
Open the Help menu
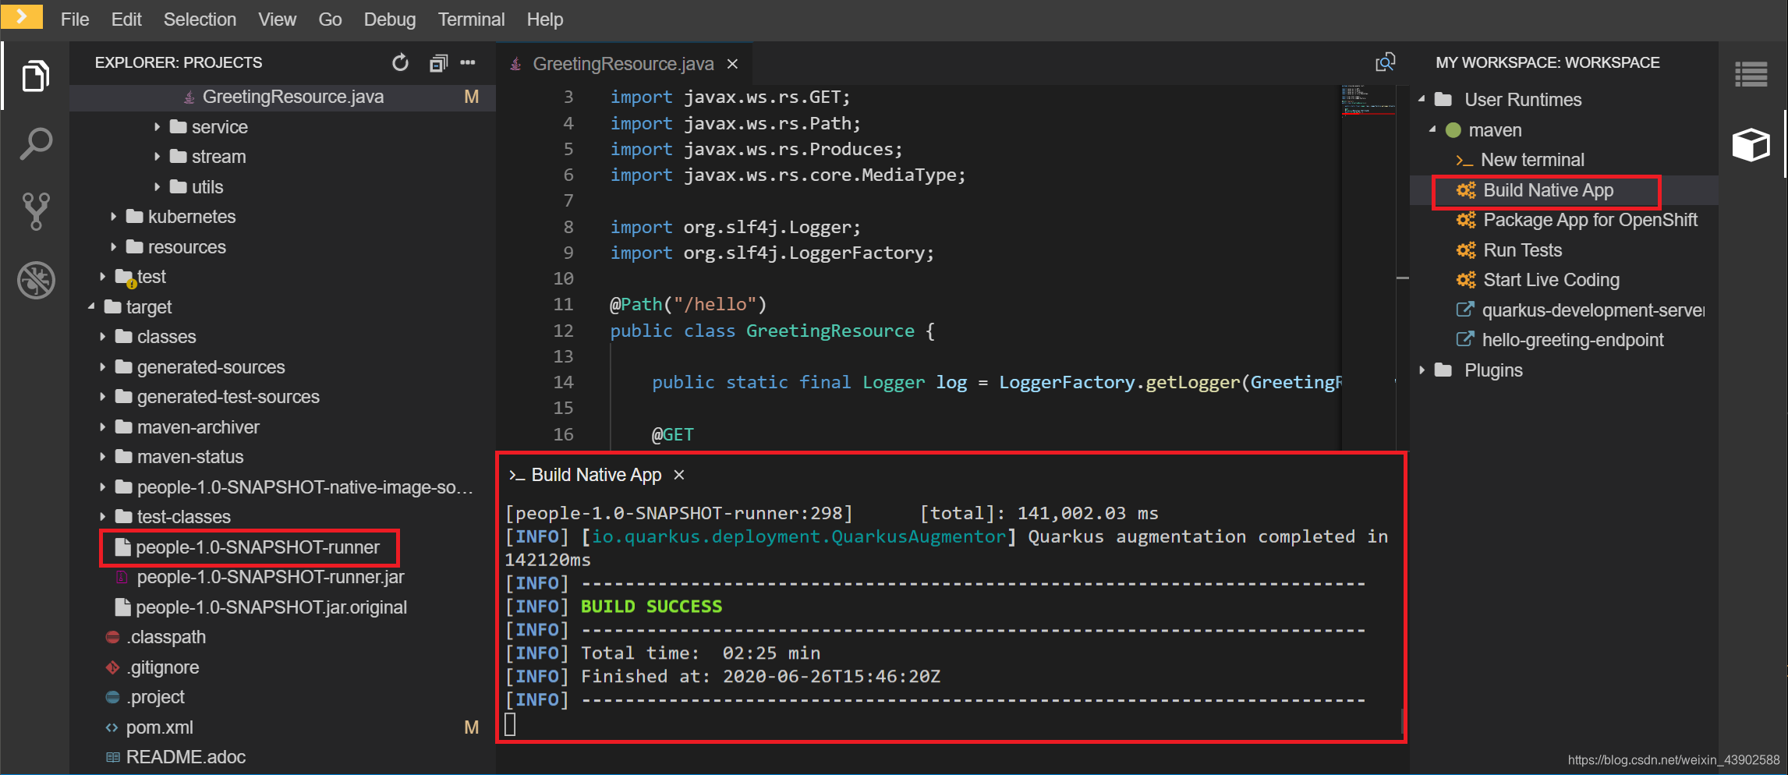[544, 19]
